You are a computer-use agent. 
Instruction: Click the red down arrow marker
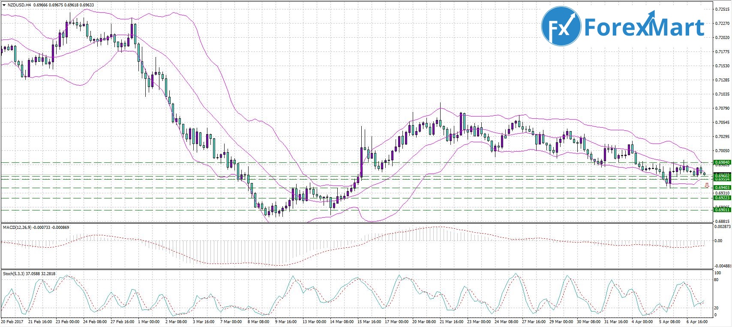[x=706, y=185]
